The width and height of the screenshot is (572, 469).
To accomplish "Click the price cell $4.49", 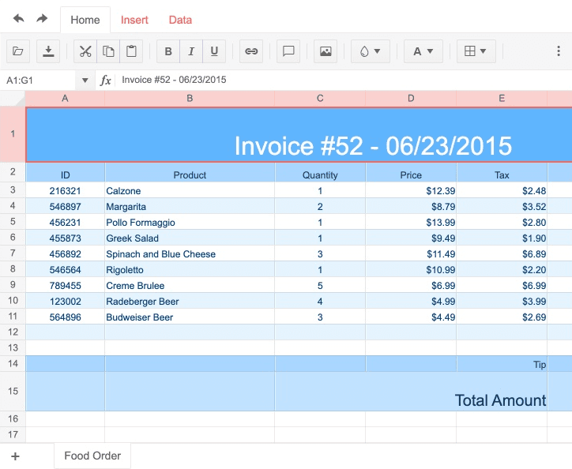I will [411, 317].
